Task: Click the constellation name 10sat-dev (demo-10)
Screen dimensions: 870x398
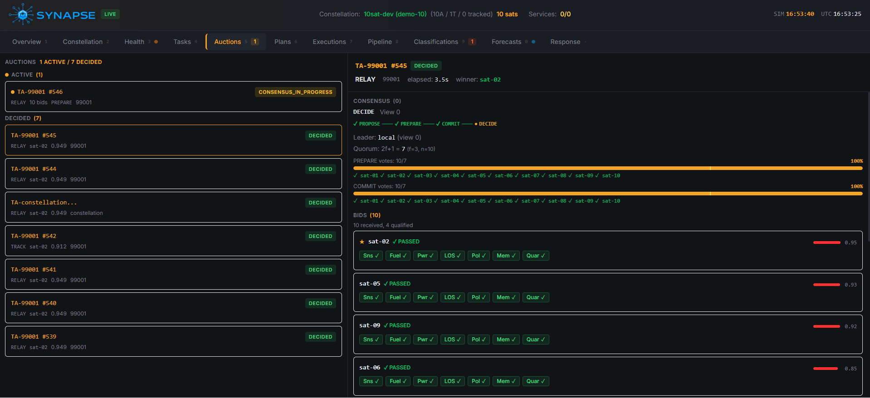Action: tap(395, 14)
